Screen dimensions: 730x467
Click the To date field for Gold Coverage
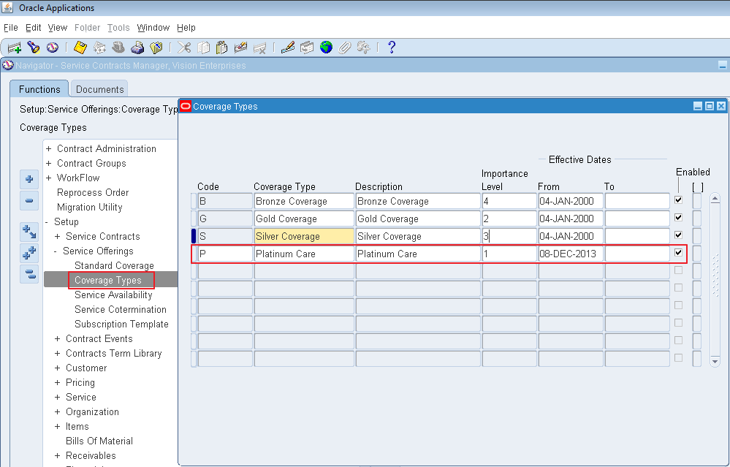(636, 218)
